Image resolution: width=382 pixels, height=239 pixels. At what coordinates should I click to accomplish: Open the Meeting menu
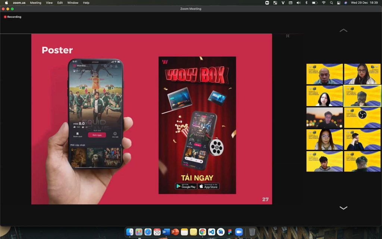35,3
